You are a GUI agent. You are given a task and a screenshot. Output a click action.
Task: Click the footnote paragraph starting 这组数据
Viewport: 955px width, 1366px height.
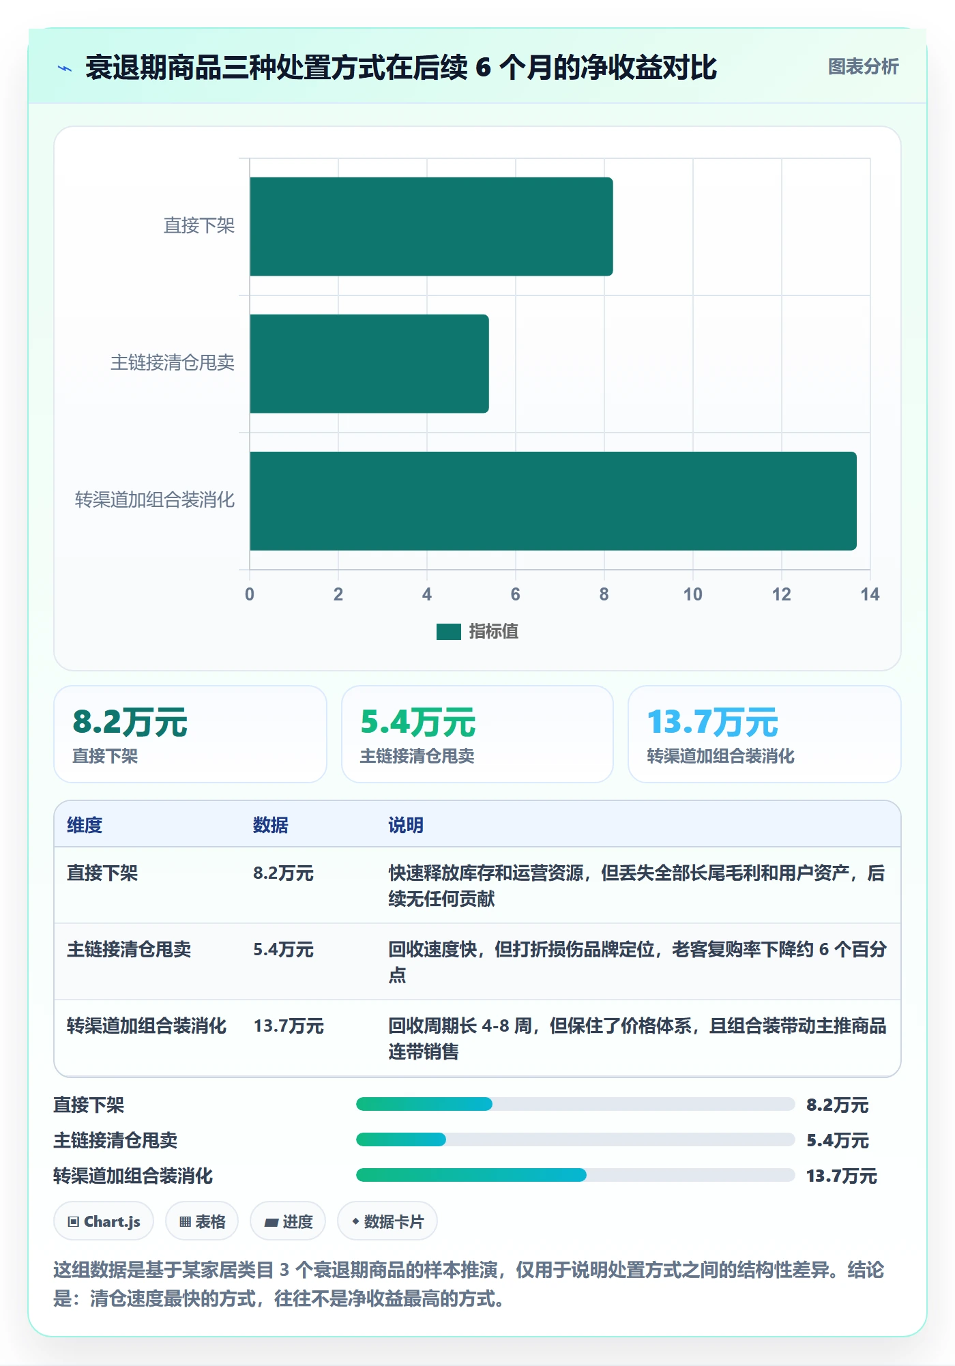pyautogui.click(x=469, y=1283)
